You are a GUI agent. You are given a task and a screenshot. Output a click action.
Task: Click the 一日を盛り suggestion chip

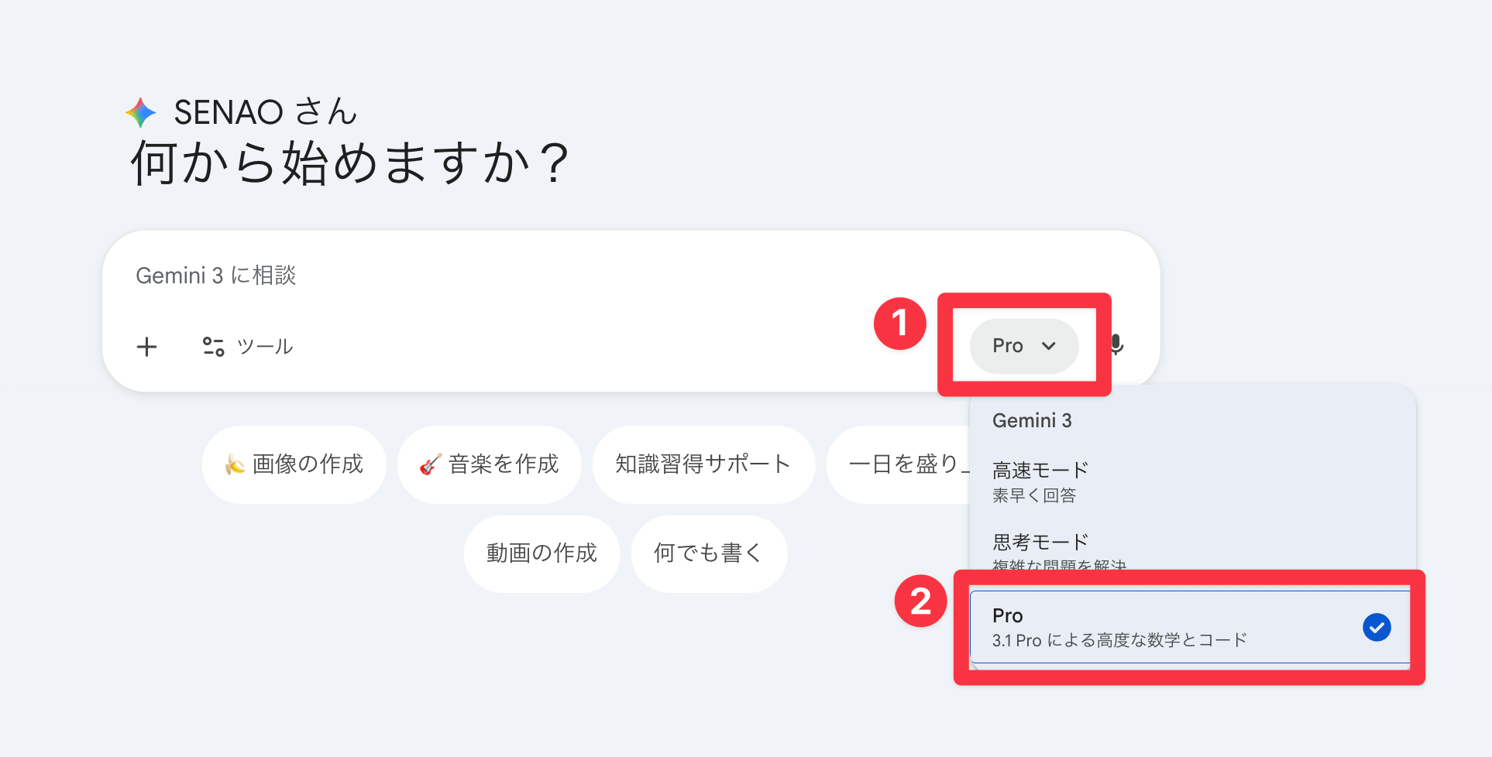902,464
